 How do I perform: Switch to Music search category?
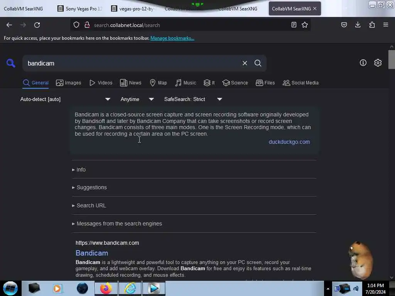pos(186,83)
